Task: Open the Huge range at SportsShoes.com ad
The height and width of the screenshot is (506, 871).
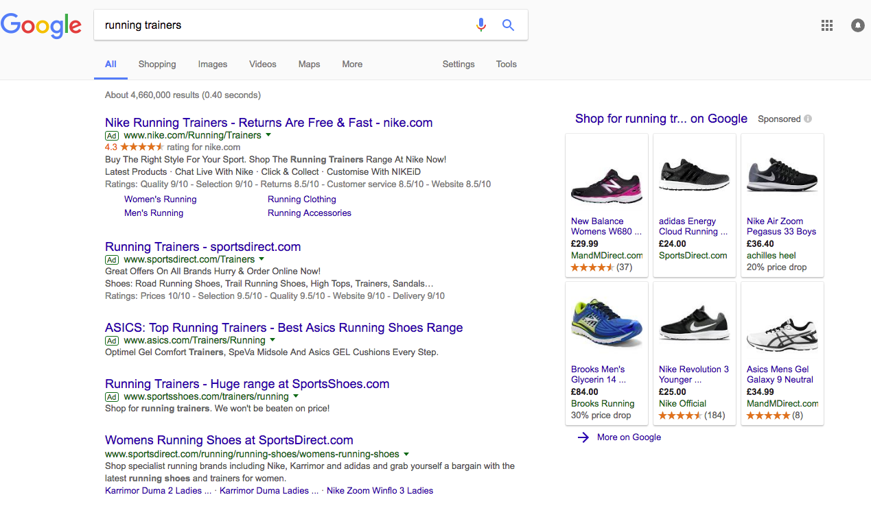Action: [247, 384]
